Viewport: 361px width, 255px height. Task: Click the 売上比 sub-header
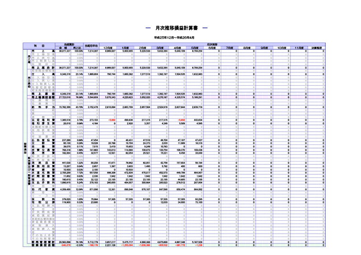77,48
